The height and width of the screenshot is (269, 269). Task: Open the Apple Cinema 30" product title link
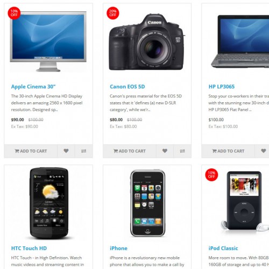[33, 87]
